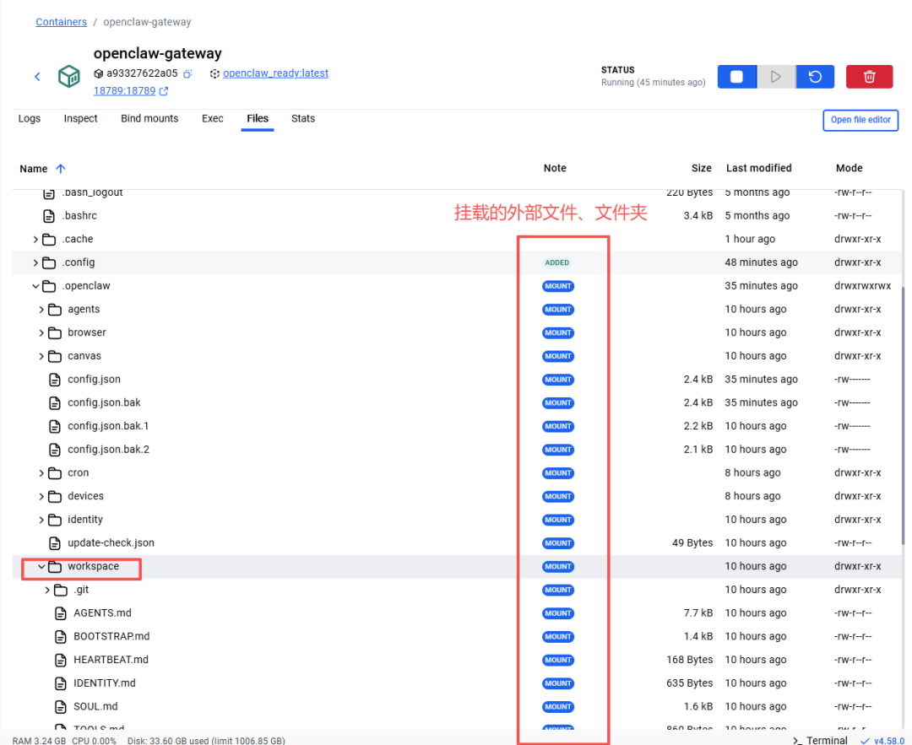Switch to the Bind mounts tab

coord(149,119)
